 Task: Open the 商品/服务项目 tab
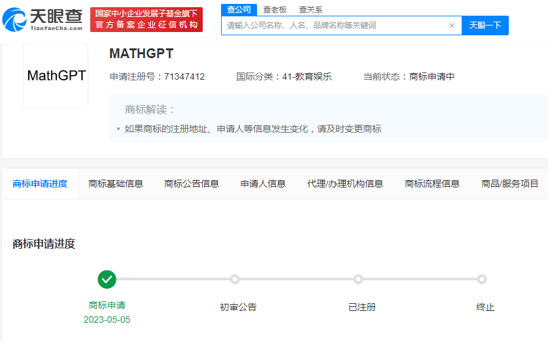(x=509, y=184)
